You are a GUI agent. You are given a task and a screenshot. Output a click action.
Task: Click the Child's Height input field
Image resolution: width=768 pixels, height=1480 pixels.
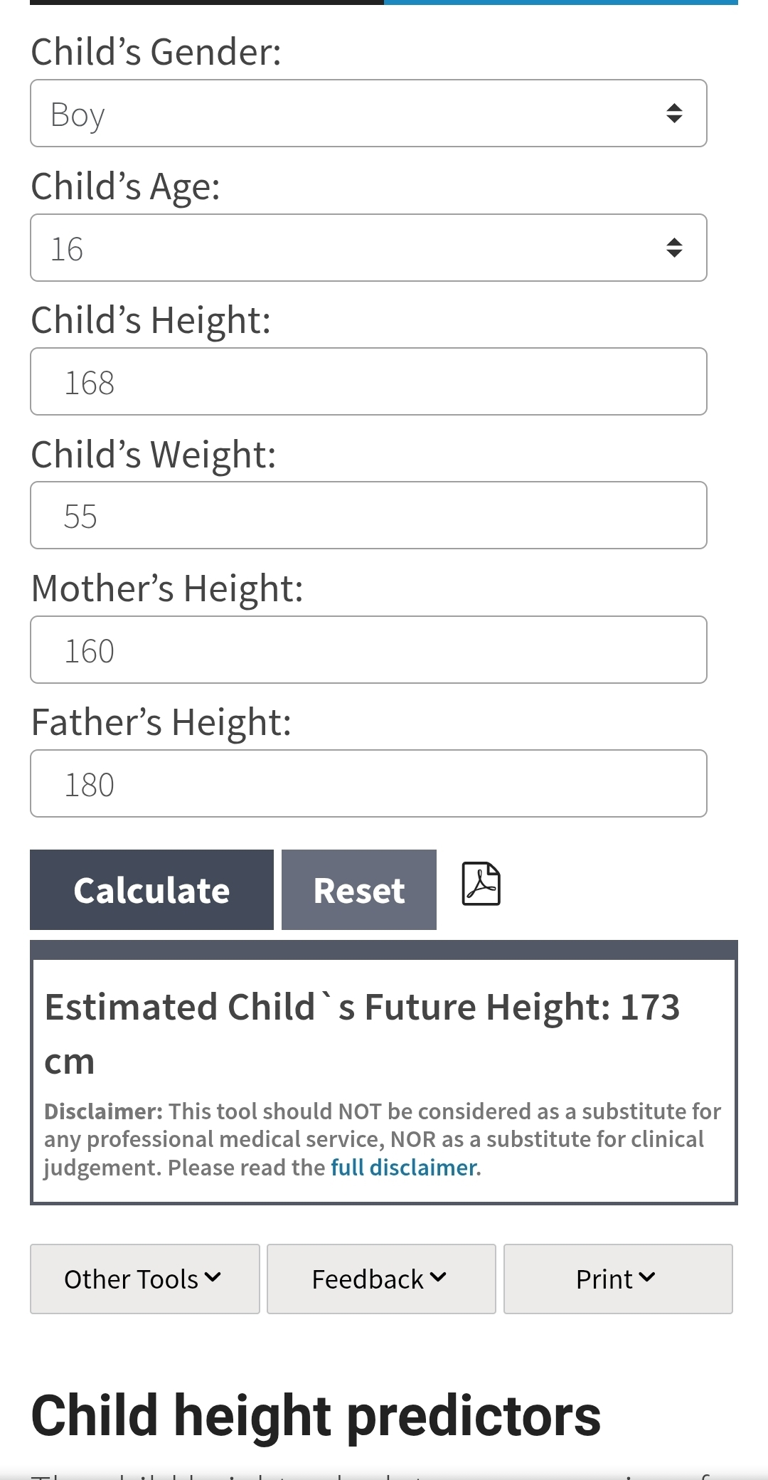(x=368, y=381)
